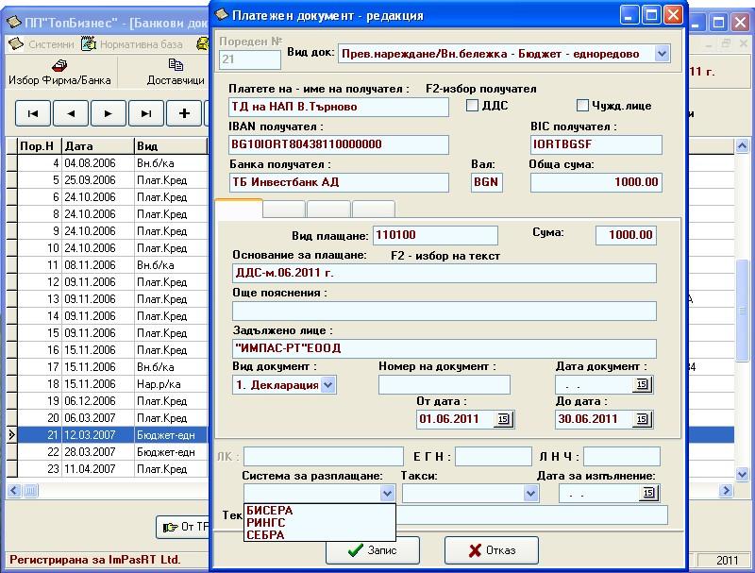
Task: Click main window ТопБизнес title icon
Action: [x=13, y=22]
